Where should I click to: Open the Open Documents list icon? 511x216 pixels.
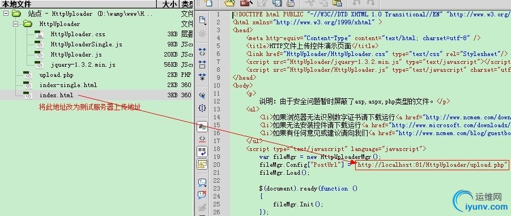202,20
